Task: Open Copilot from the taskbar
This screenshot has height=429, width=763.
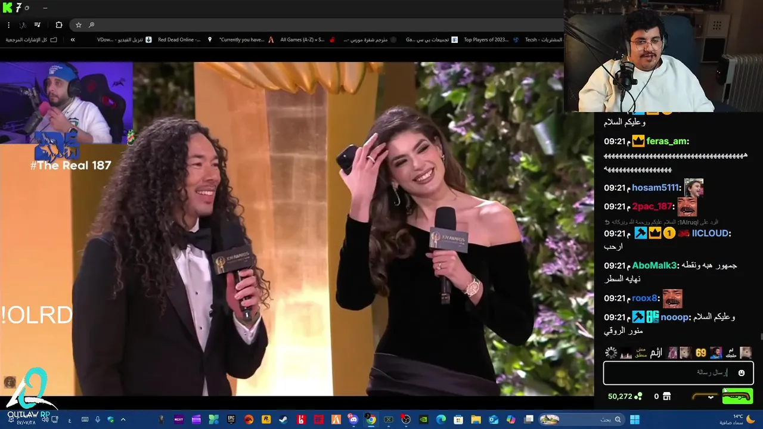Action: [511, 419]
